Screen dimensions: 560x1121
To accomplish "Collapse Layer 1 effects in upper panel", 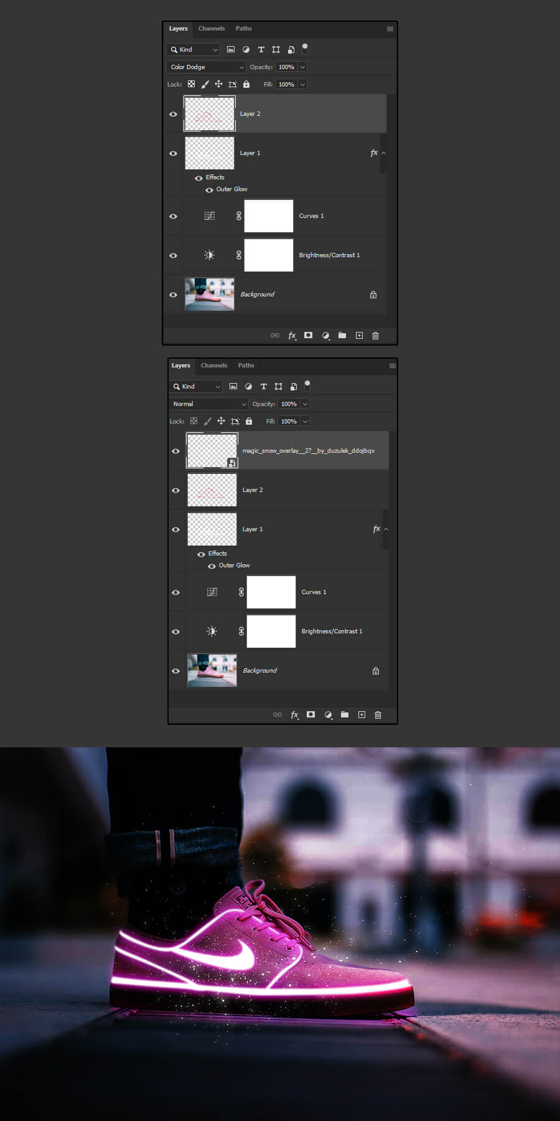I will point(383,153).
